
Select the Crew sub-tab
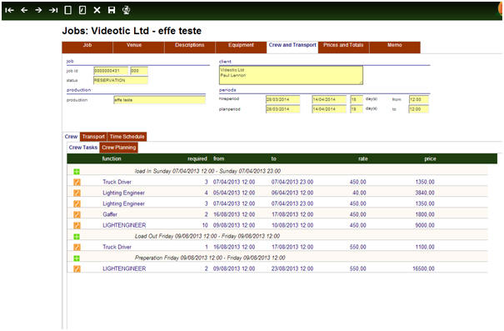(x=71, y=137)
